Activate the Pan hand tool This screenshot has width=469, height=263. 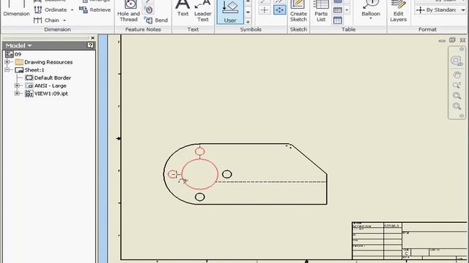457,75
